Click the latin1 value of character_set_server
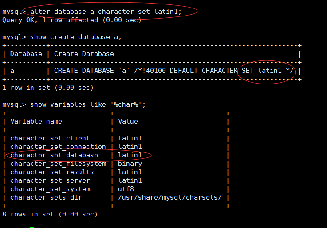 pos(130,180)
